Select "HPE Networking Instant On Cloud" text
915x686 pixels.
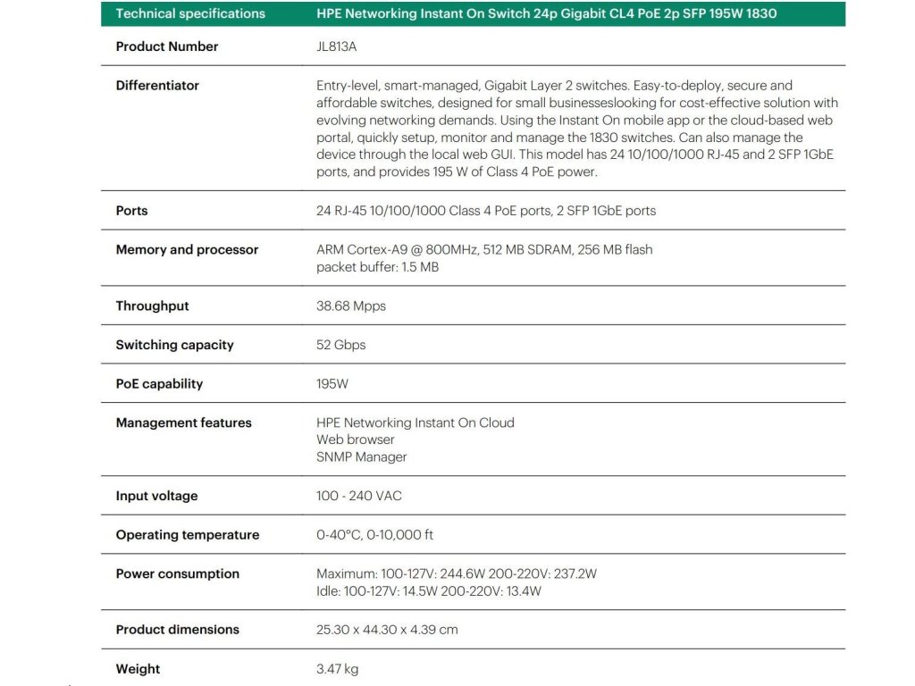click(x=415, y=422)
